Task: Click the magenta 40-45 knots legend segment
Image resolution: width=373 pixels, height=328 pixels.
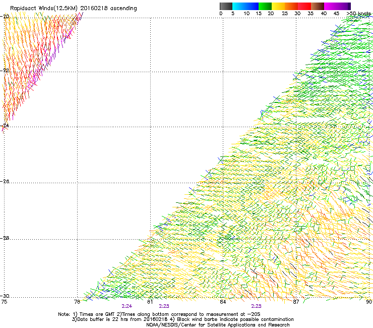Action: pos(331,6)
